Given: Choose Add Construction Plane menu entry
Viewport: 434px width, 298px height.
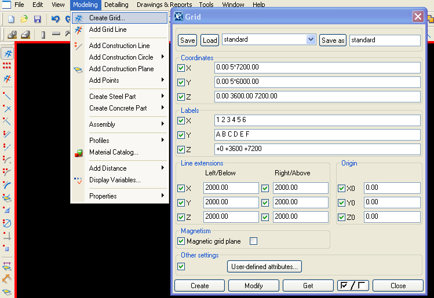Looking at the screenshot, I should pos(120,69).
